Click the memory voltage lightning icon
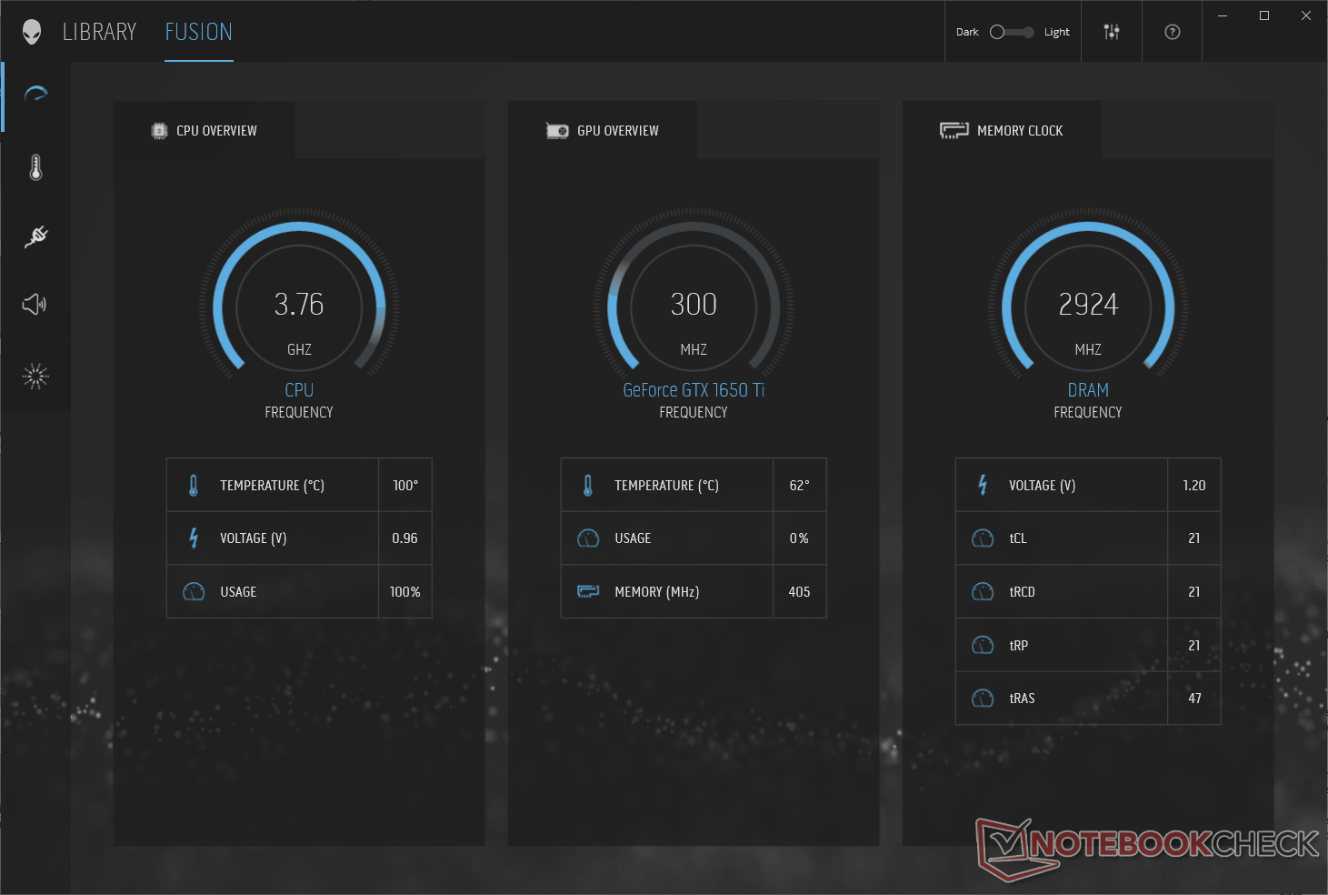 (x=983, y=485)
